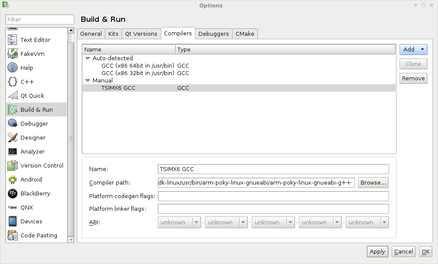Open the CMake tab

click(245, 34)
